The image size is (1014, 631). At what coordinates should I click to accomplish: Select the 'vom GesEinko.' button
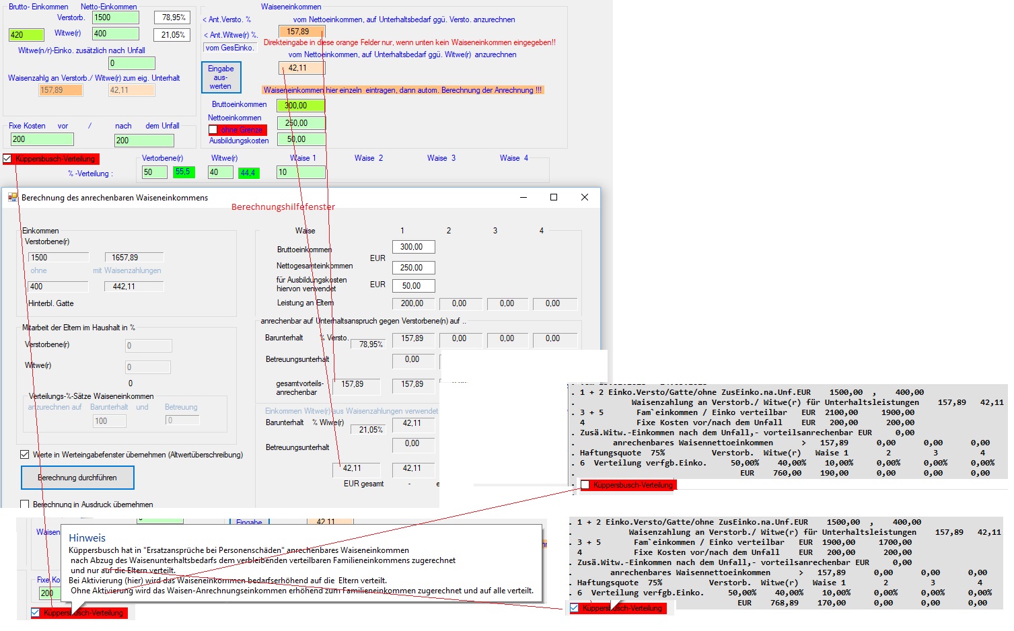click(x=230, y=48)
